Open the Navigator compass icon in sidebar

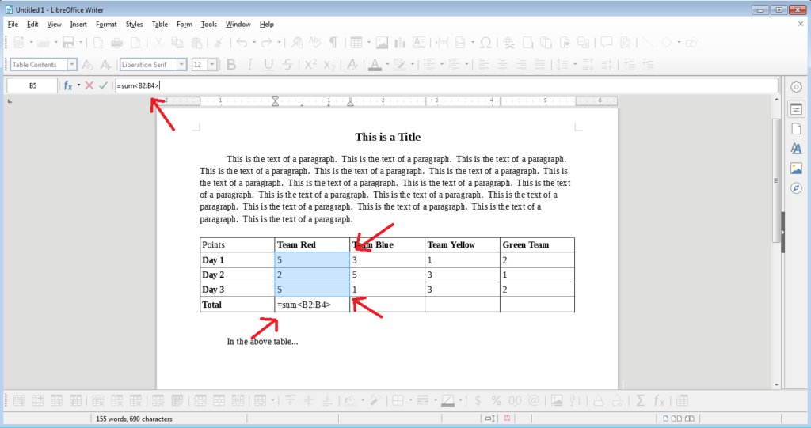pyautogui.click(x=796, y=188)
